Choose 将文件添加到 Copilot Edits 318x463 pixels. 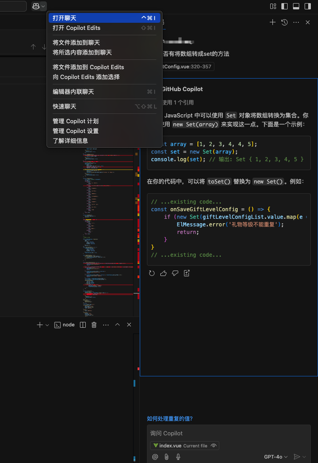point(104,67)
